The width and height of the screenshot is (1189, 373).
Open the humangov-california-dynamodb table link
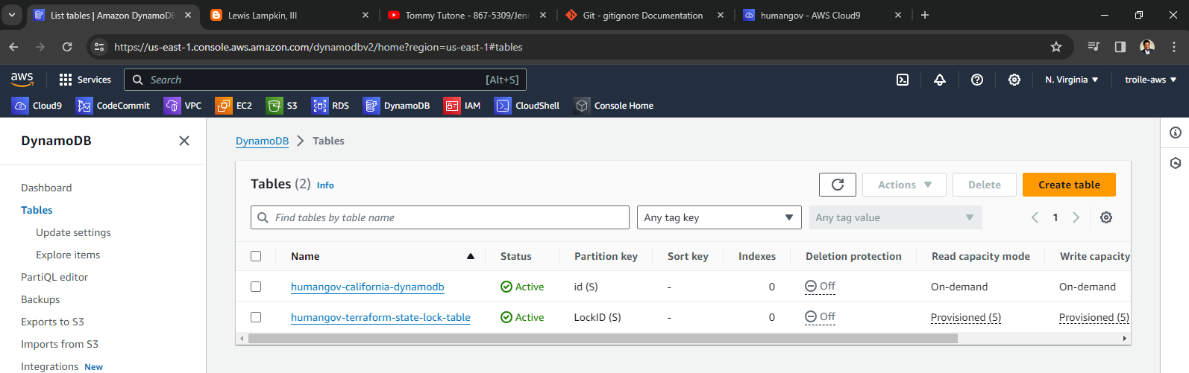coord(368,287)
